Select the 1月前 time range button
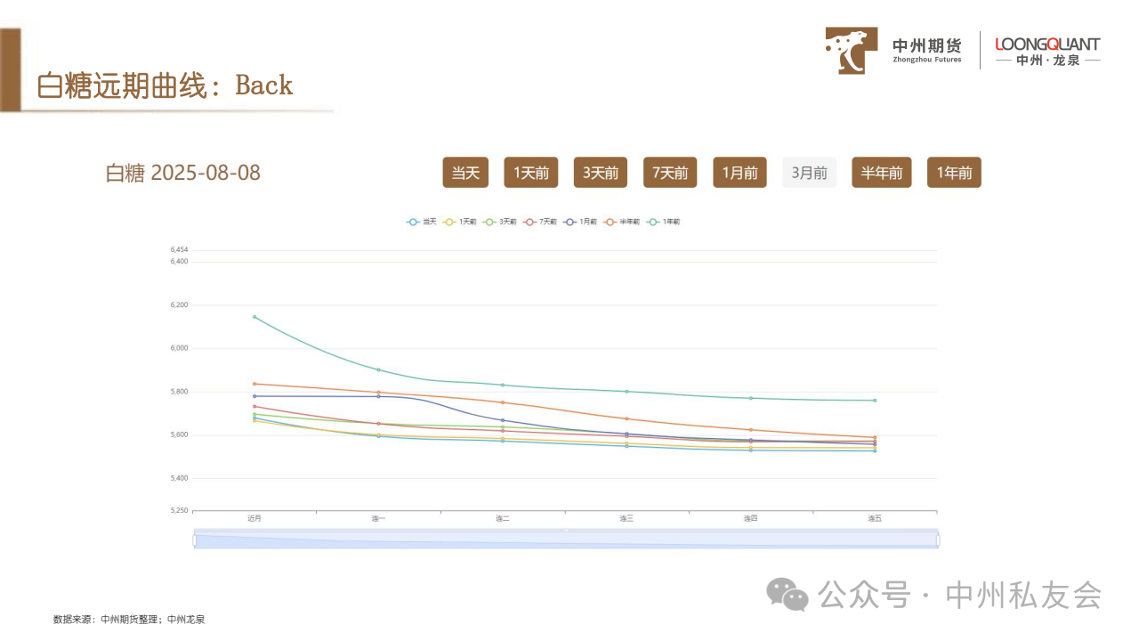 pyautogui.click(x=739, y=173)
